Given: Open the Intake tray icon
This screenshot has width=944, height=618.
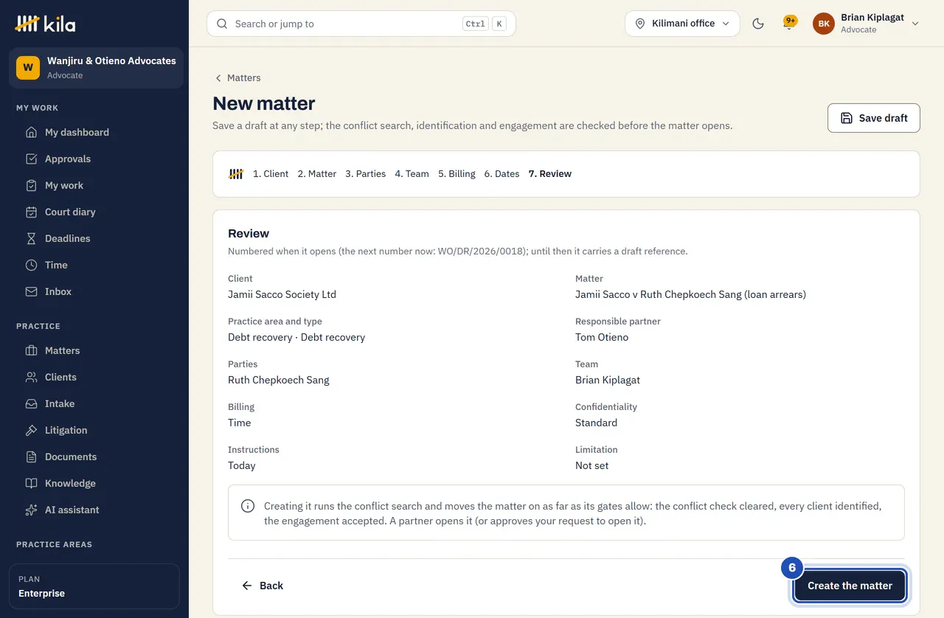Looking at the screenshot, I should tap(31, 404).
